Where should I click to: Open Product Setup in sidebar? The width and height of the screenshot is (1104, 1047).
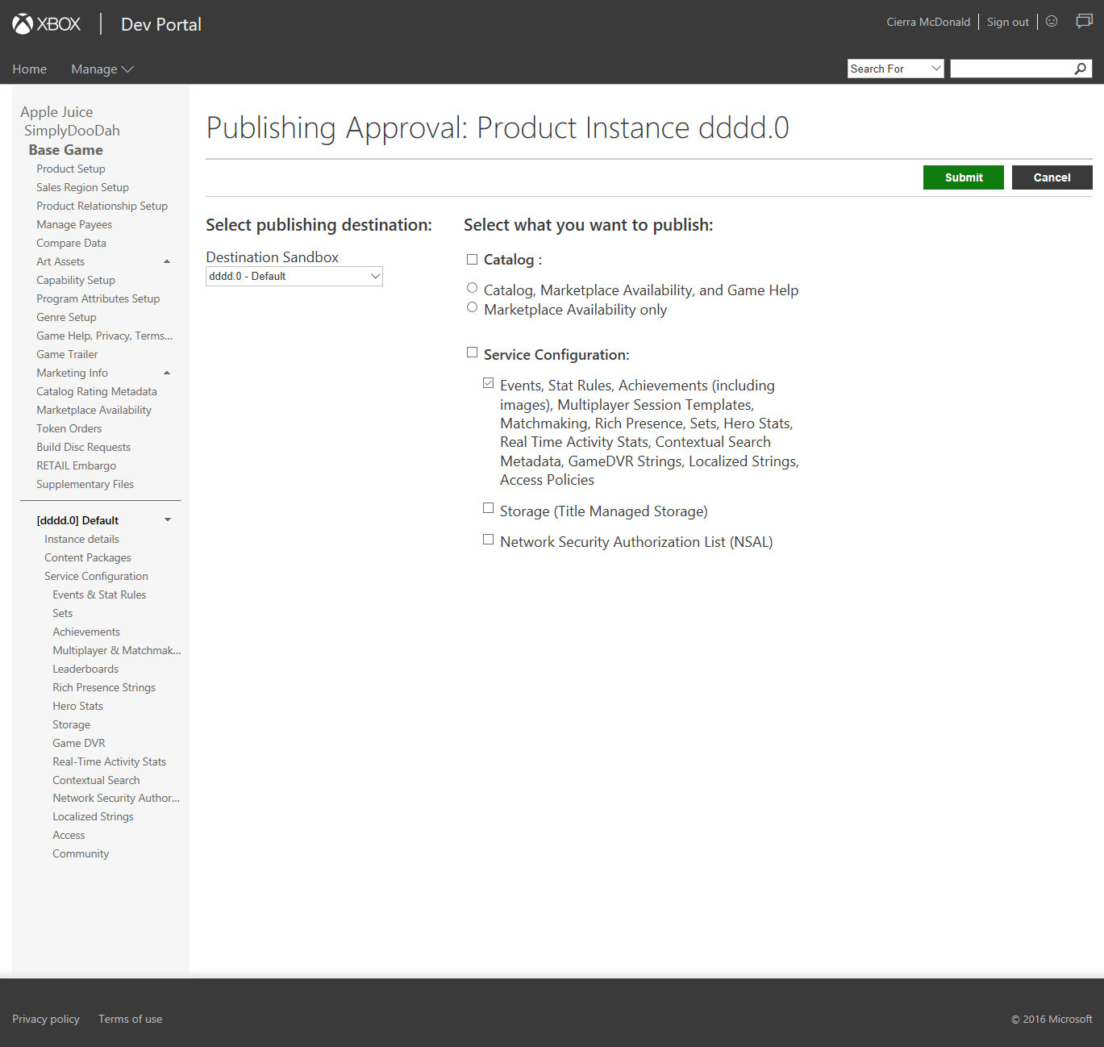[x=71, y=169]
